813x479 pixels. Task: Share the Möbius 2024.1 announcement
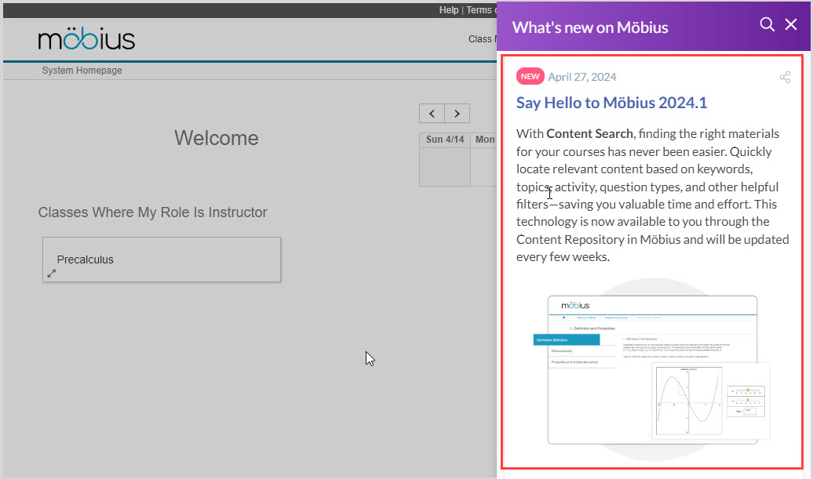pyautogui.click(x=785, y=77)
